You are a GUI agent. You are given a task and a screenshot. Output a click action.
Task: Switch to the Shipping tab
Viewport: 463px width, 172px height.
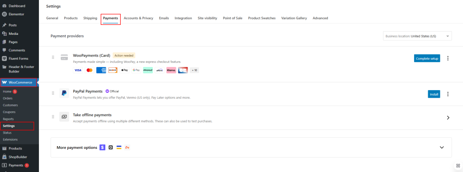pyautogui.click(x=90, y=18)
